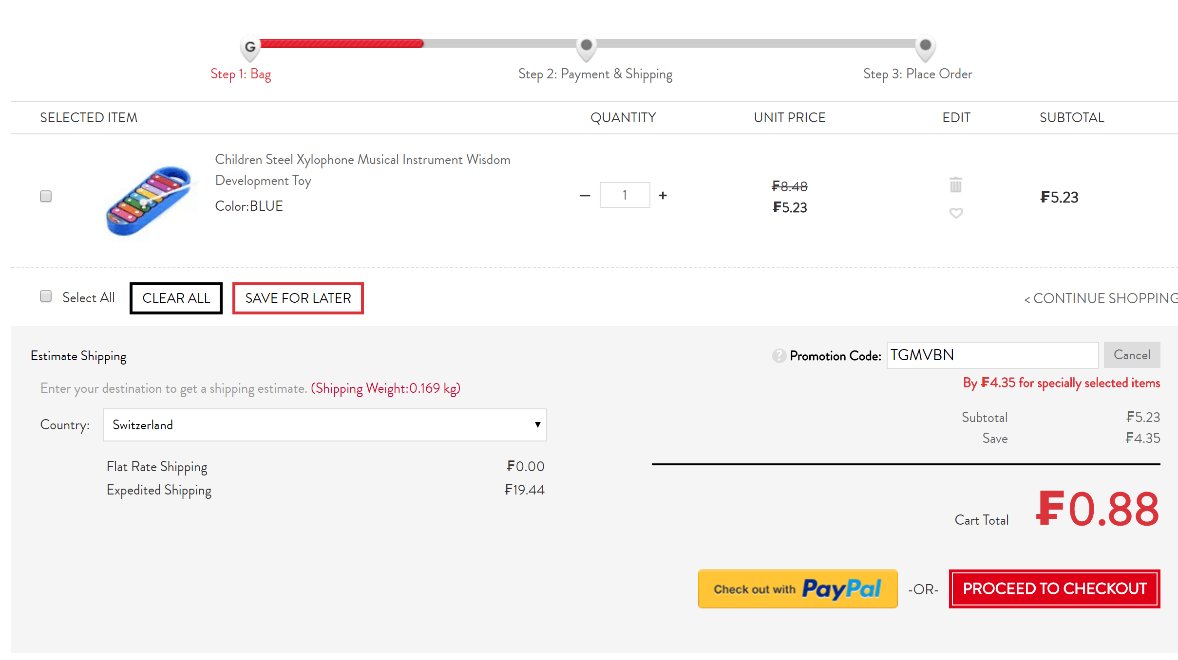Increase quantity with the plus icon
1178x660 pixels.
pos(663,196)
